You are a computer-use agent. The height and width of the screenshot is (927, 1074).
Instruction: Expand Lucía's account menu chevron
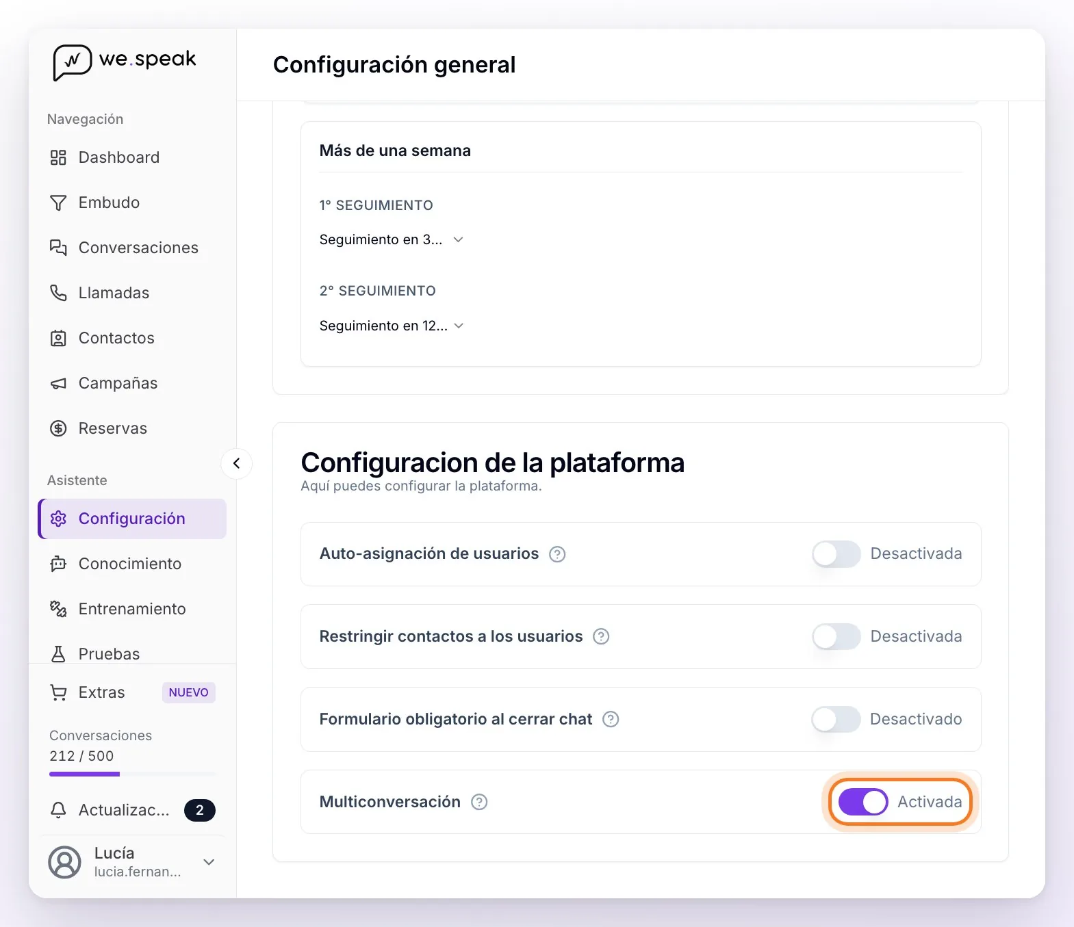tap(209, 862)
